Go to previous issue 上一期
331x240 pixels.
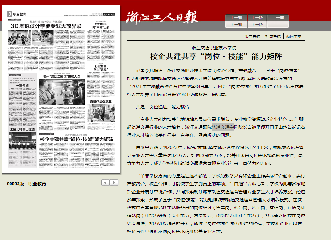click(x=236, y=18)
